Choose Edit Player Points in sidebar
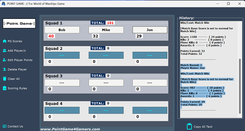The image size is (245, 131). 20,60
